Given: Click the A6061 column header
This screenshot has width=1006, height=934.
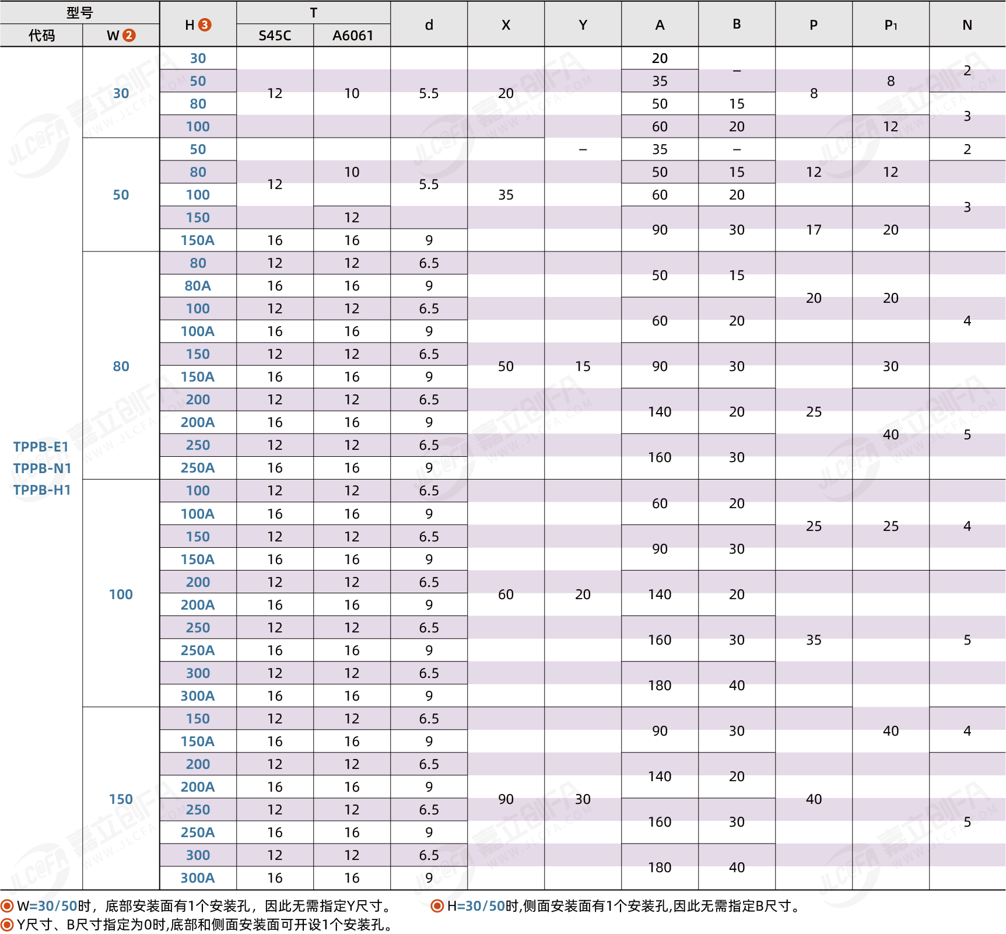Looking at the screenshot, I should (352, 36).
